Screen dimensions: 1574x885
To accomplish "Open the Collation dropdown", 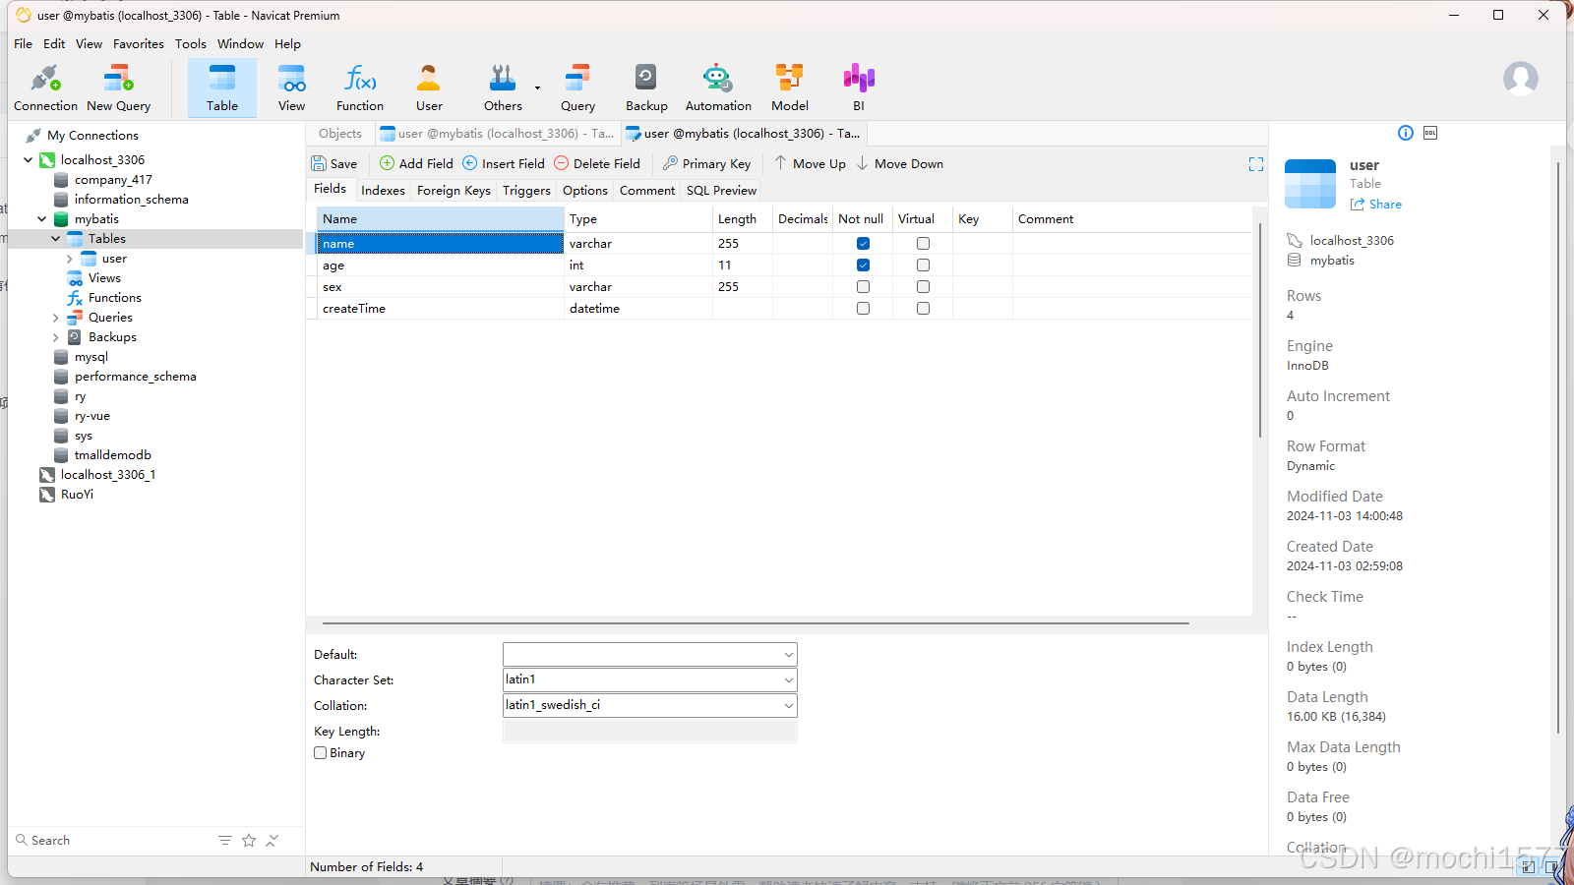I will pyautogui.click(x=787, y=705).
